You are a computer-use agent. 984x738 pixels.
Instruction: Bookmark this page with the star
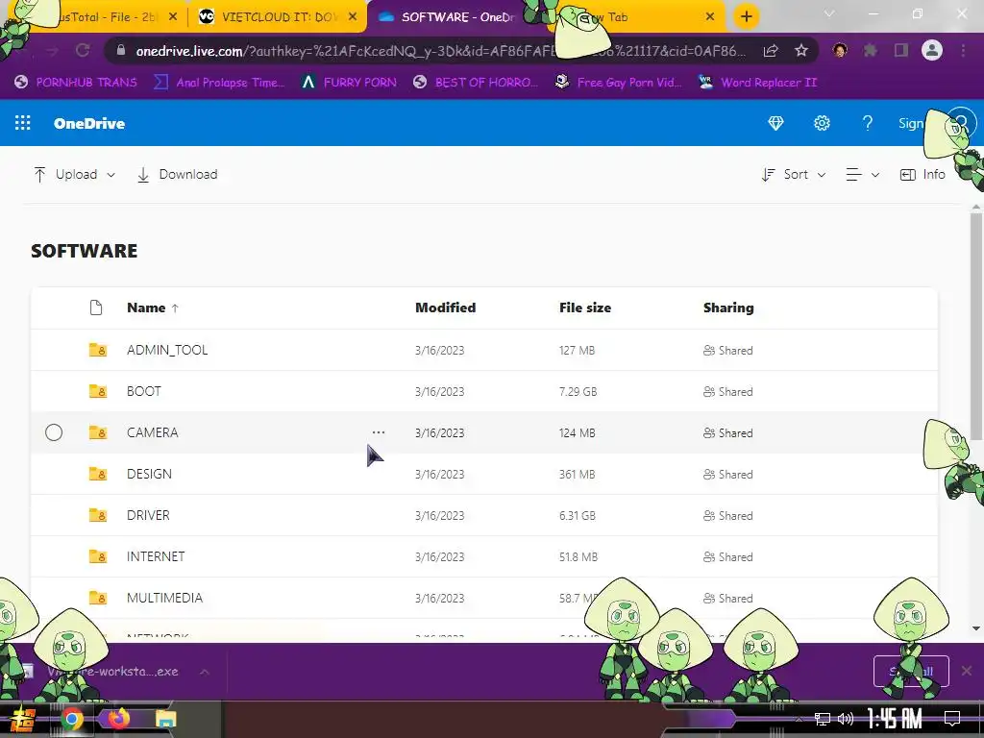pos(800,50)
